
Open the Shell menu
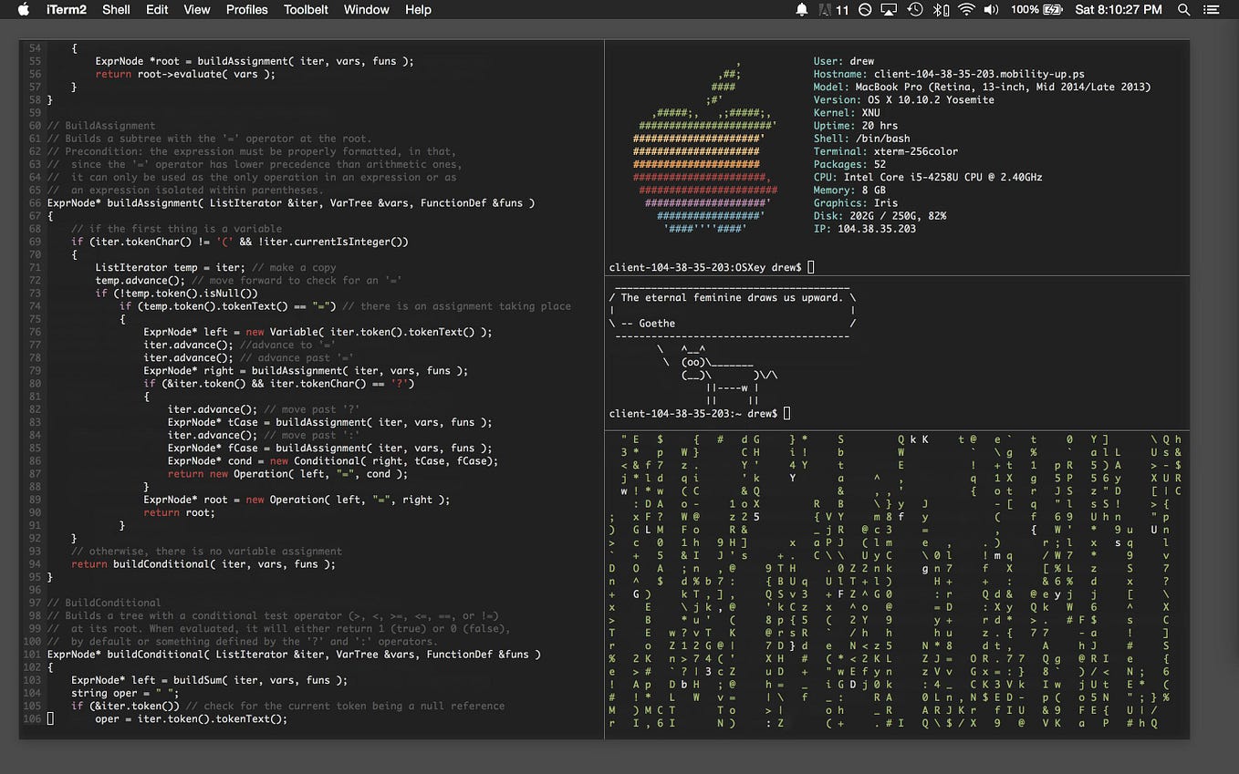click(x=116, y=10)
